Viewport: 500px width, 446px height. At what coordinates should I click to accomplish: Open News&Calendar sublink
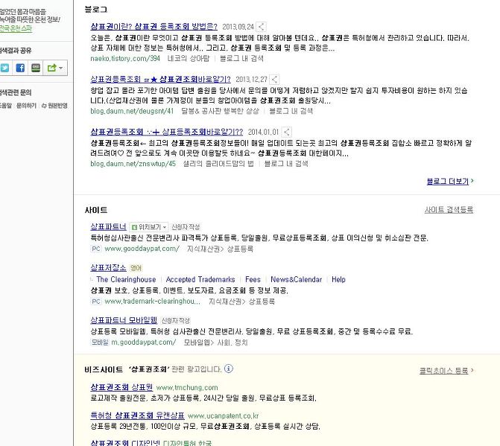tap(297, 279)
